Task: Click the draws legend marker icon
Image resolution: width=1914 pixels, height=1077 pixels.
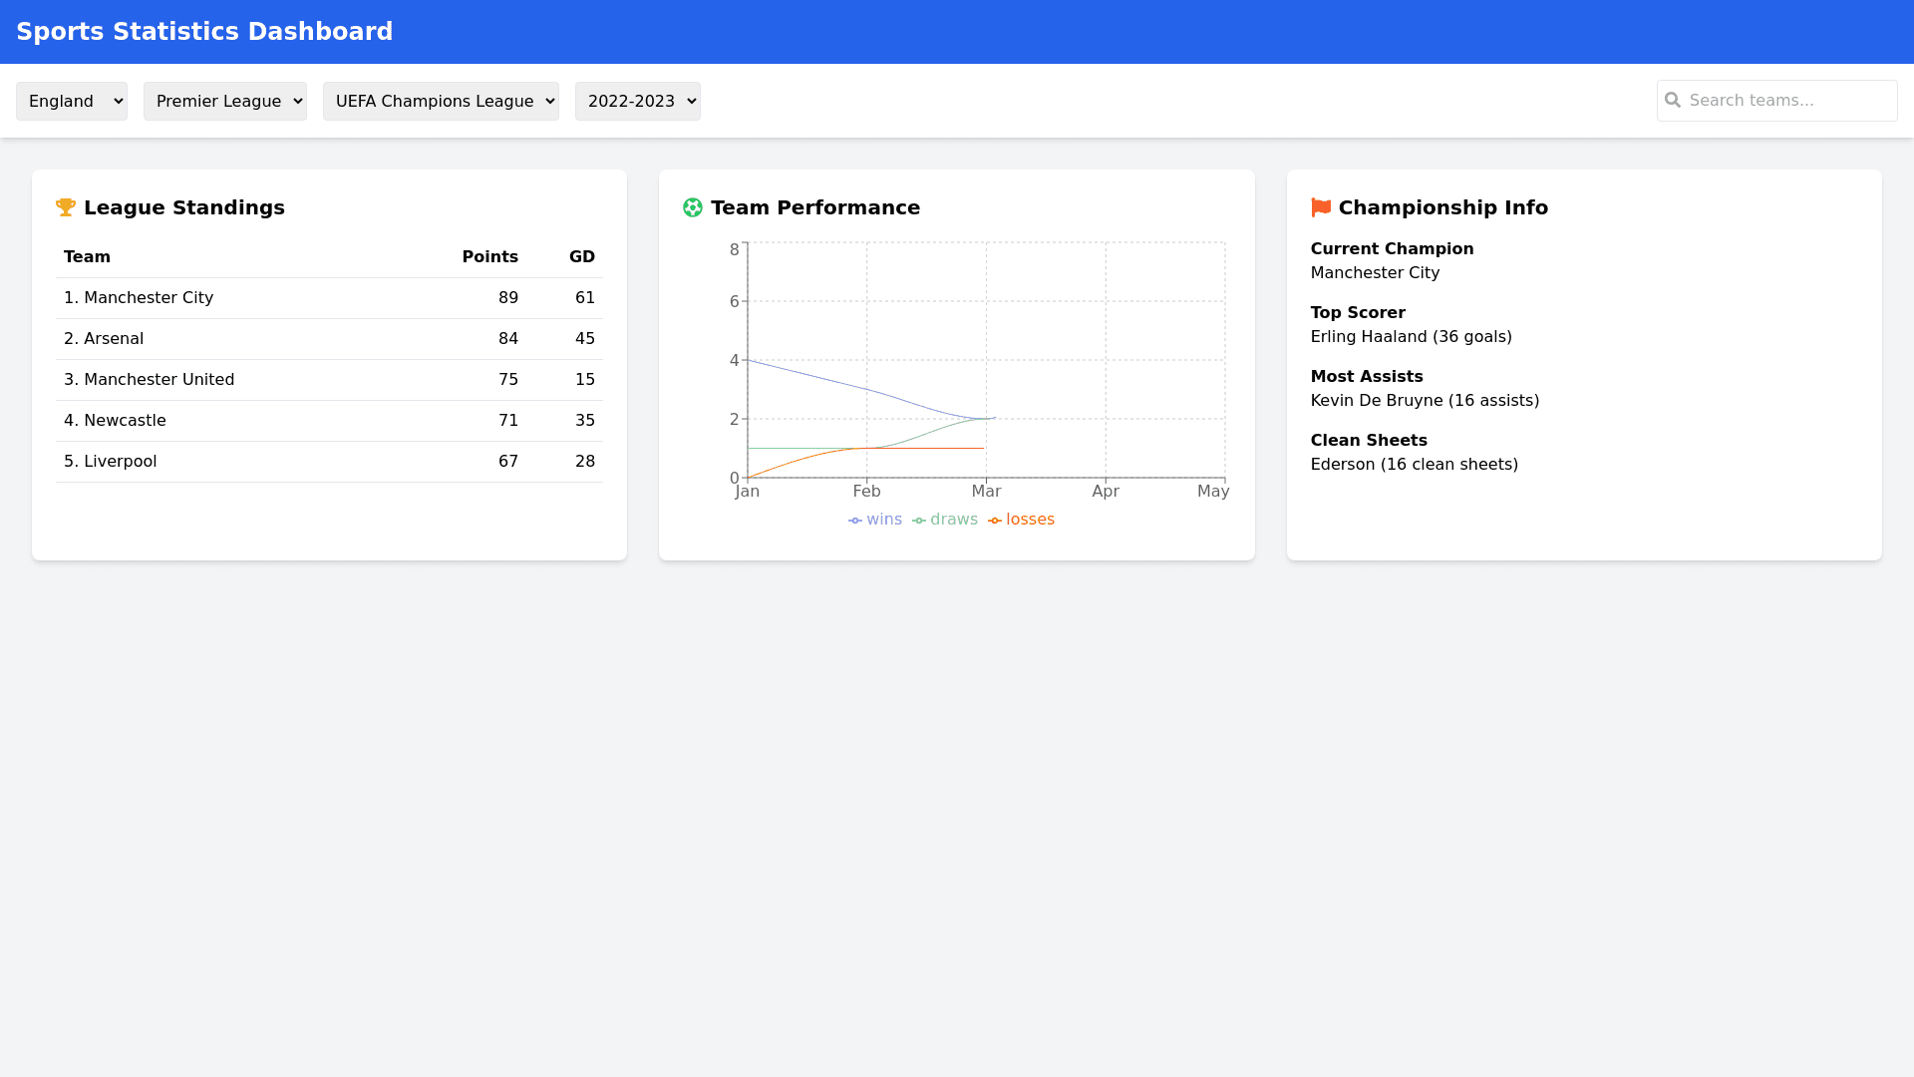Action: [919, 521]
